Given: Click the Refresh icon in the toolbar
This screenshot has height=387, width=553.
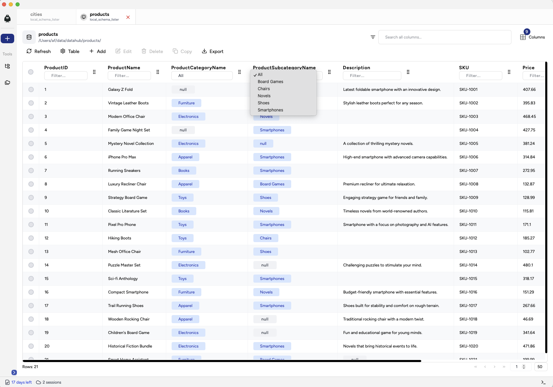Looking at the screenshot, I should click(29, 51).
